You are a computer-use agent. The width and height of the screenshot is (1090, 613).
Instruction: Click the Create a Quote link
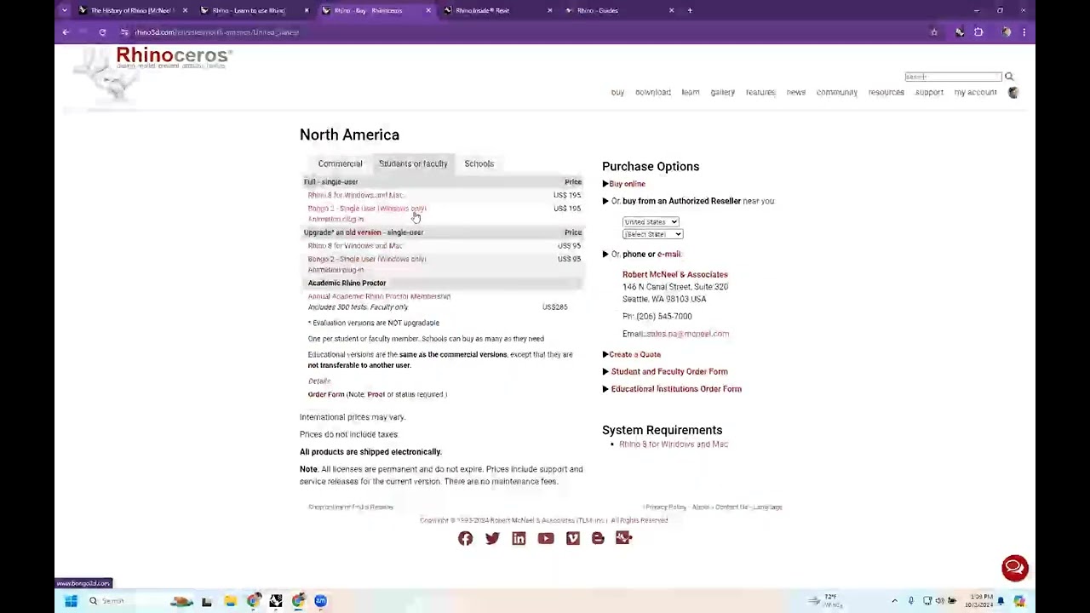coord(635,354)
